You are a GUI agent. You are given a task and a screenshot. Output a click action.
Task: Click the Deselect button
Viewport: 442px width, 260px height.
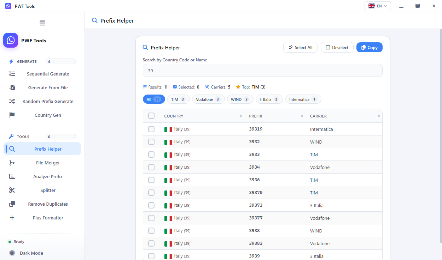[x=337, y=47]
